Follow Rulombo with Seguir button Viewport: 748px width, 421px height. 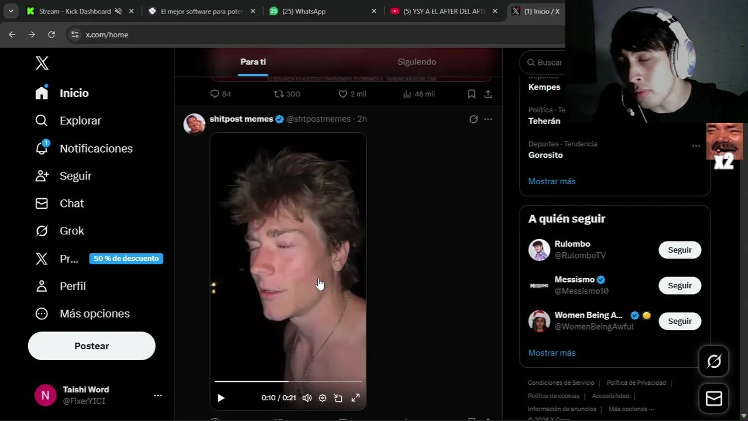[680, 250]
